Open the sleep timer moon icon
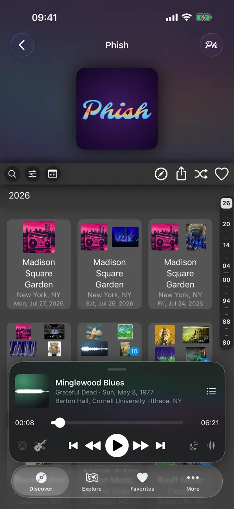 (x=194, y=446)
